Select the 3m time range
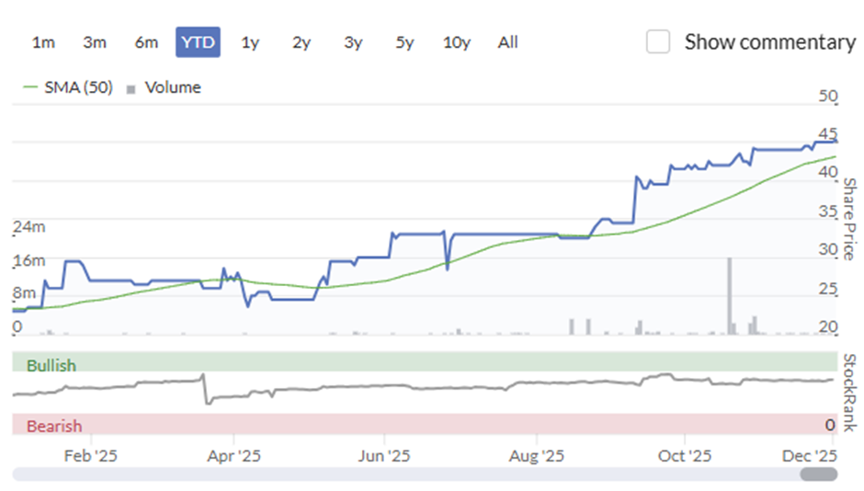The height and width of the screenshot is (491, 864). 95,42
